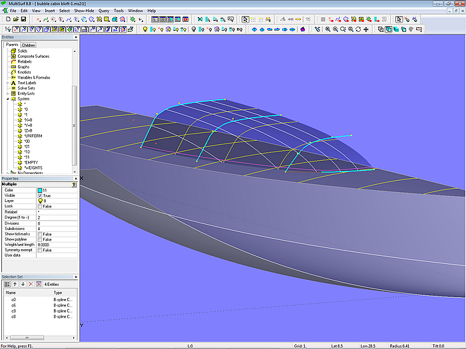Click the Save disk icon
This screenshot has width=466, height=349.
pyautogui.click(x=23, y=19)
